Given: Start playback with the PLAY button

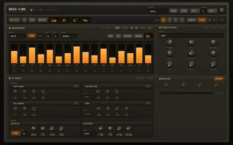Looking at the screenshot, I should pyautogui.click(x=15, y=20).
